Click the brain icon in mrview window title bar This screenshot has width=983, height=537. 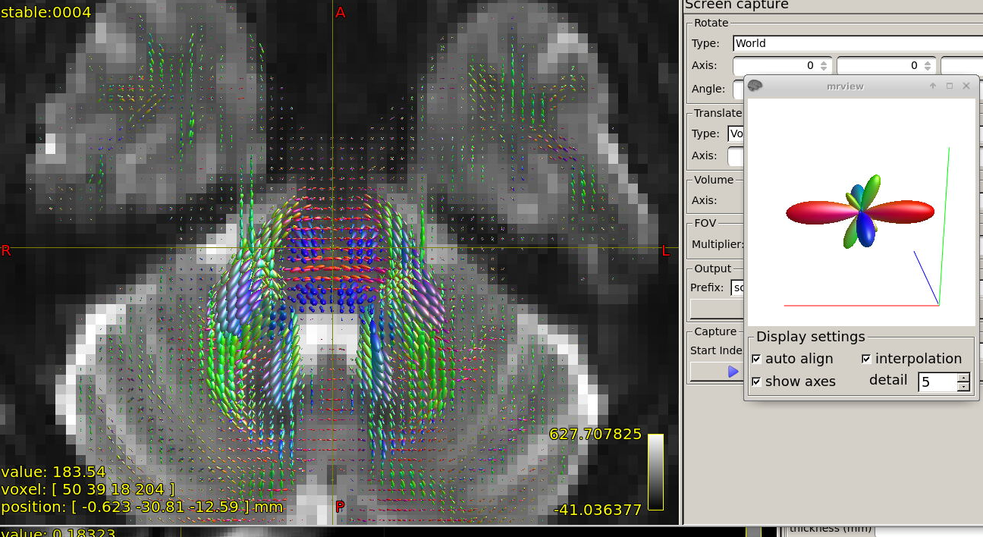(x=755, y=86)
